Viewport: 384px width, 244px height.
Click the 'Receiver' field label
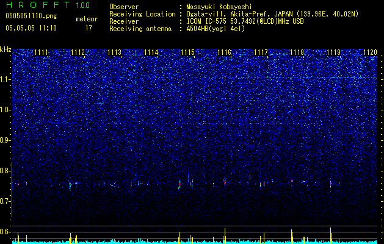coord(124,21)
